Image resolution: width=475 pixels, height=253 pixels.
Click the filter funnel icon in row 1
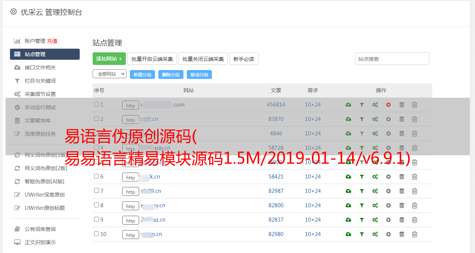[362, 105]
